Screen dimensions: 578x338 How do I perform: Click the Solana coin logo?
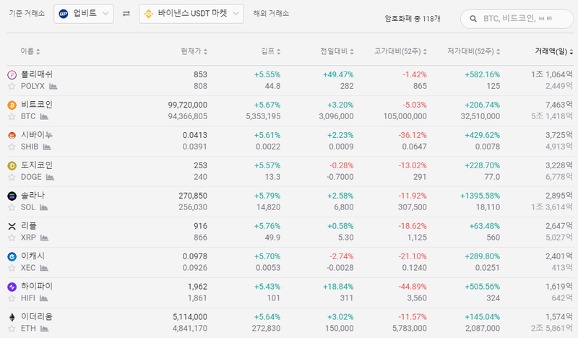[x=12, y=196]
